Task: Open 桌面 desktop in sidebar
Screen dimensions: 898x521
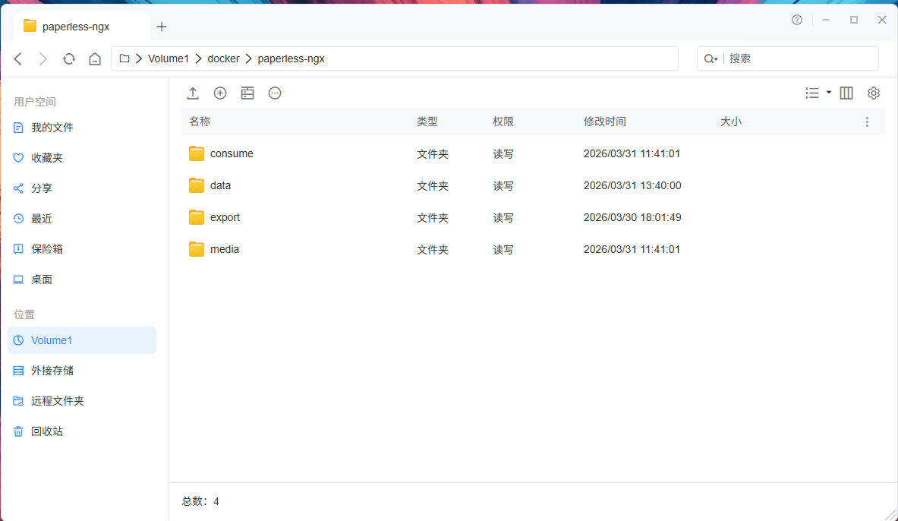Action: point(82,279)
